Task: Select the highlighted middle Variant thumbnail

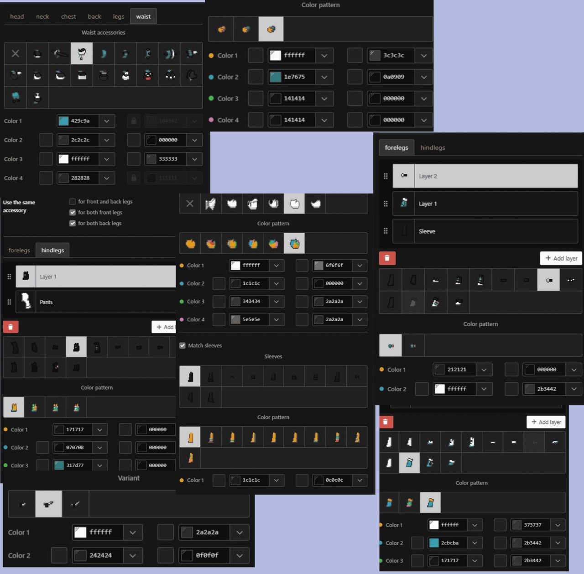Action: 49,504
